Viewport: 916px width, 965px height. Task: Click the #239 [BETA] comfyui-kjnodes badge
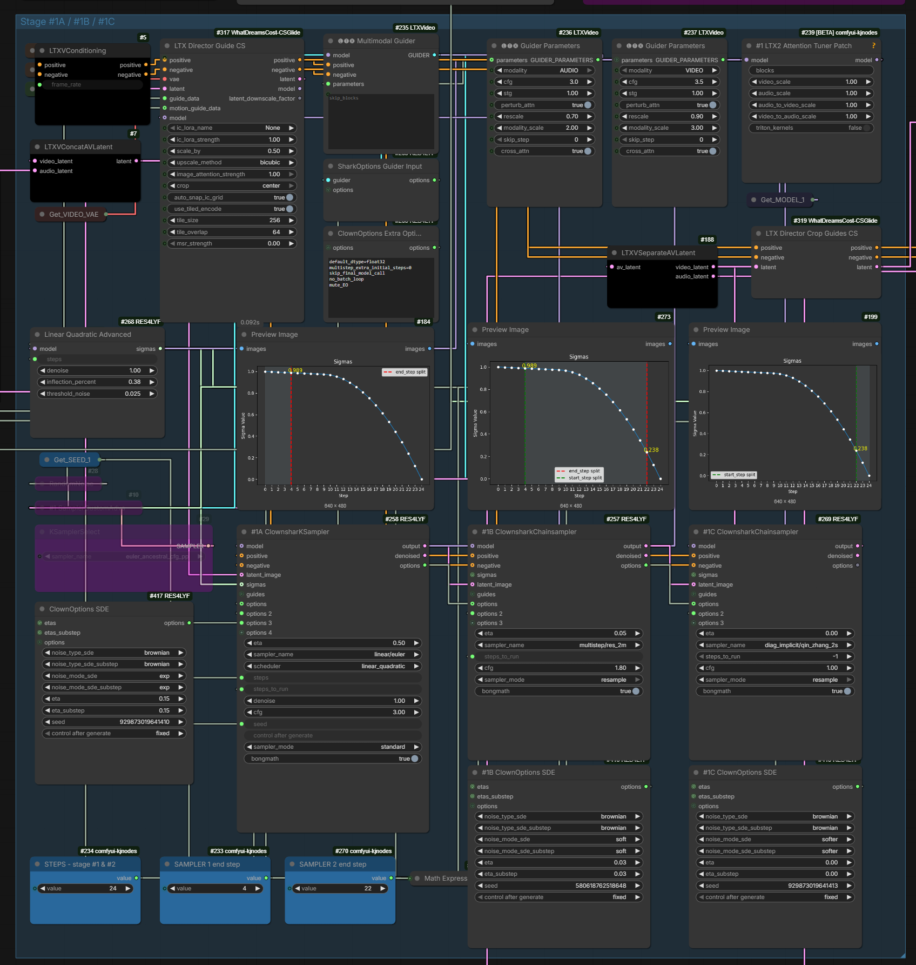tap(839, 32)
